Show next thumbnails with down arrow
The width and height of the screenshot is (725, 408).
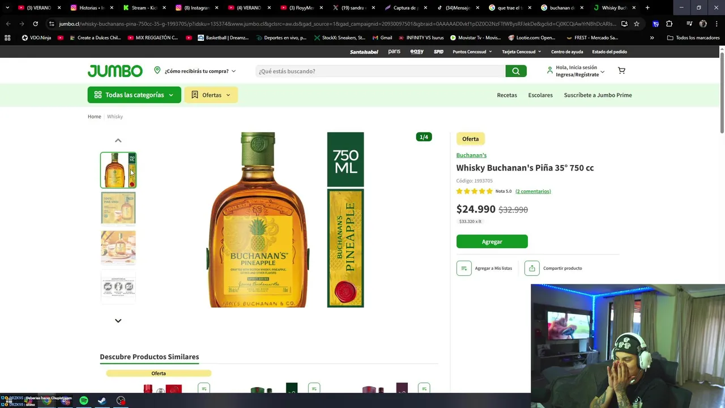point(118,321)
